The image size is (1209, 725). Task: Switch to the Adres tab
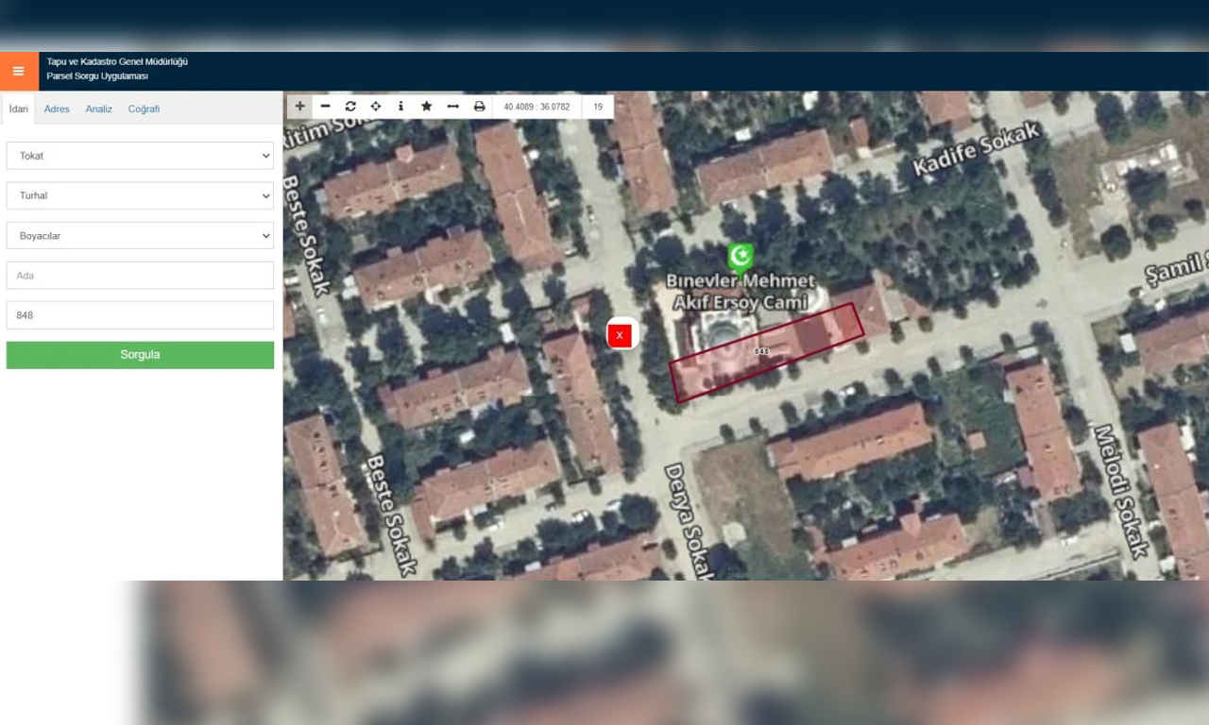(57, 110)
